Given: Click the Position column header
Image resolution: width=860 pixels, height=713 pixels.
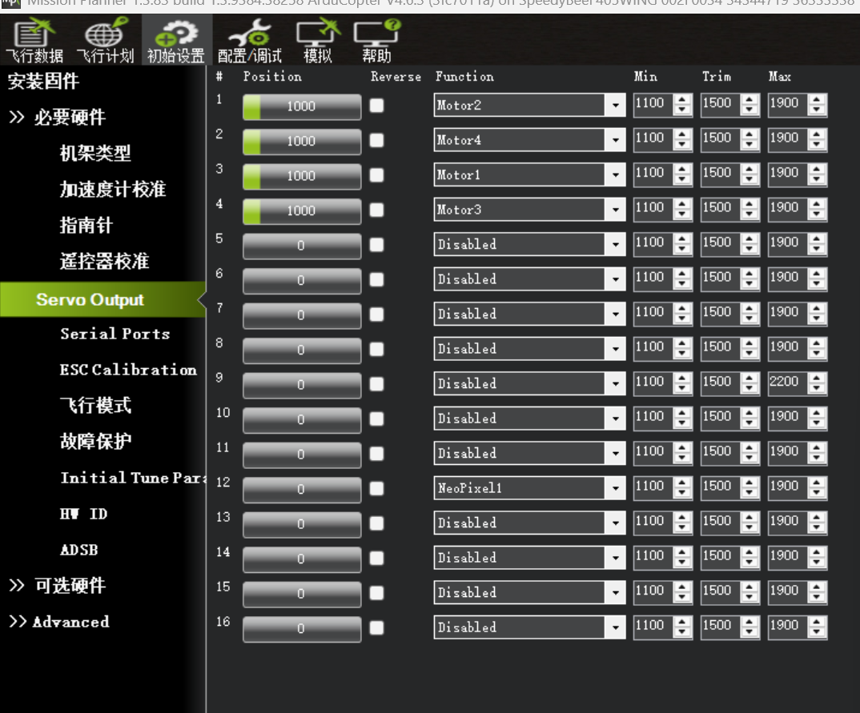Looking at the screenshot, I should (x=272, y=77).
